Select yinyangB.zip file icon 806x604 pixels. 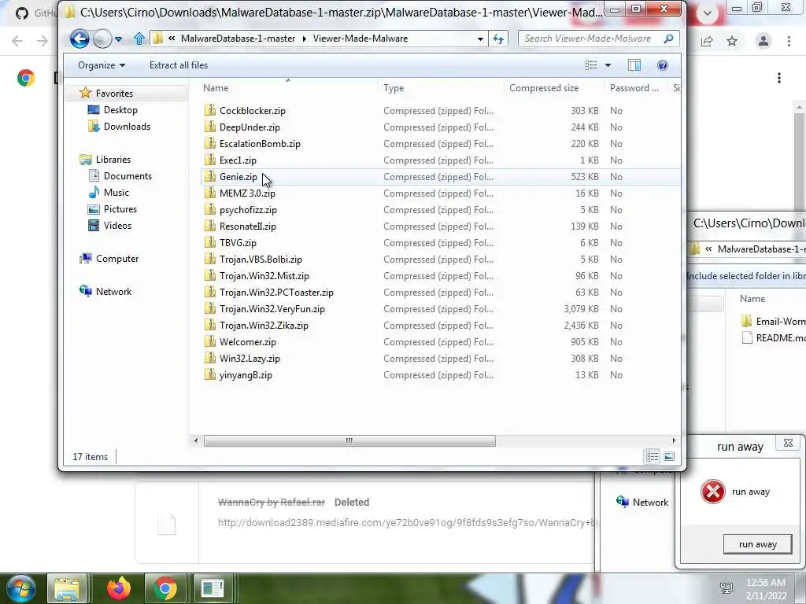(209, 375)
